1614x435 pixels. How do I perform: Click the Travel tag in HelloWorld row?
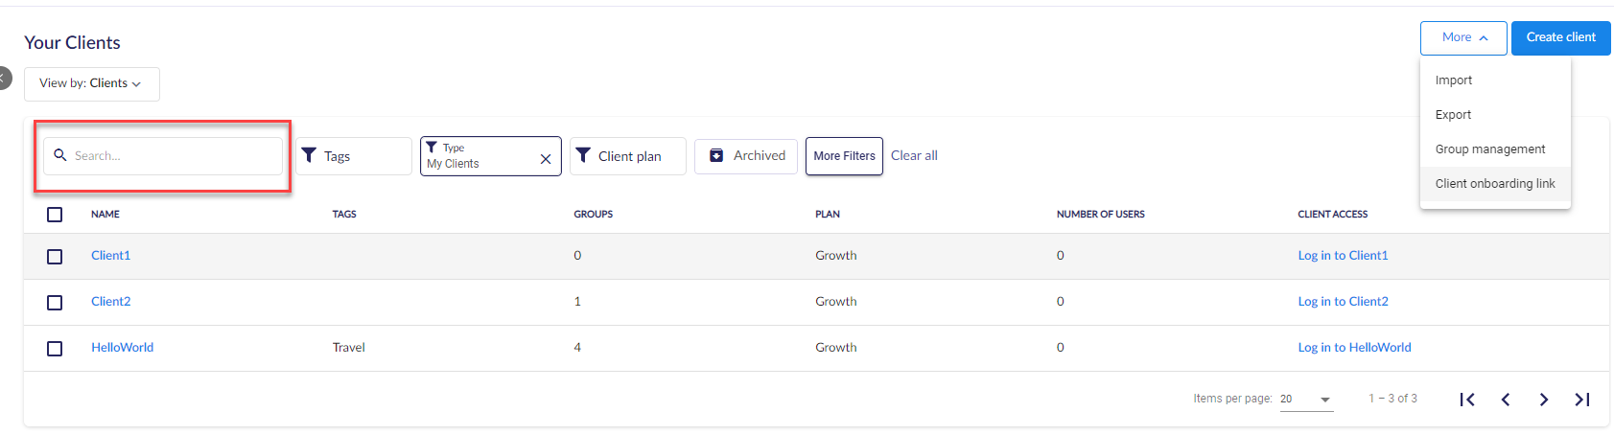pos(349,348)
